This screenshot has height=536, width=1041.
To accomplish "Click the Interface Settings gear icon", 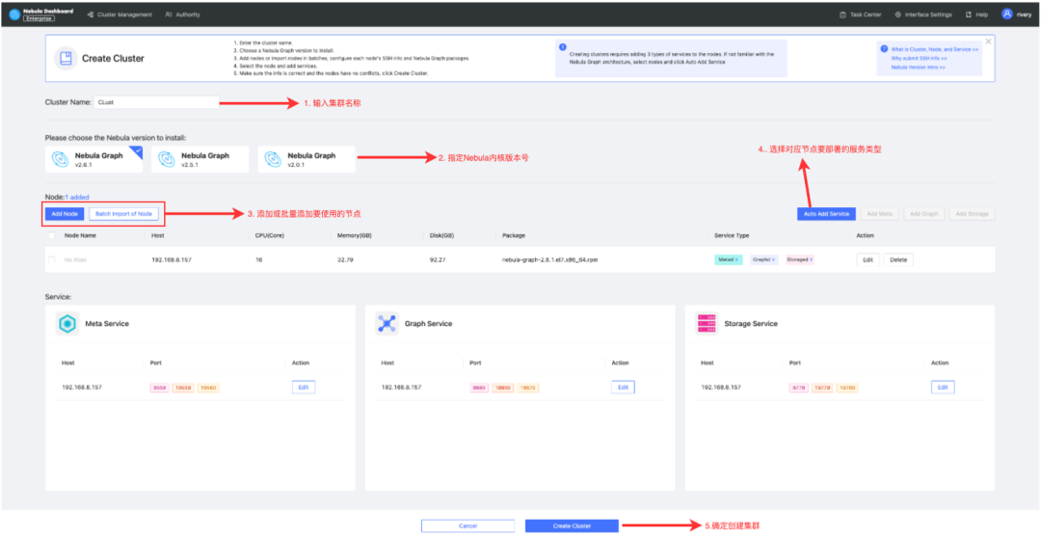I will 897,14.
